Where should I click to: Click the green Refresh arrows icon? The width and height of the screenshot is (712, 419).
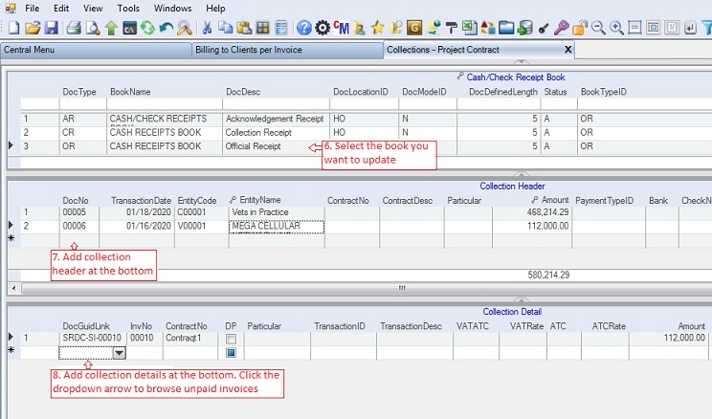coord(147,28)
